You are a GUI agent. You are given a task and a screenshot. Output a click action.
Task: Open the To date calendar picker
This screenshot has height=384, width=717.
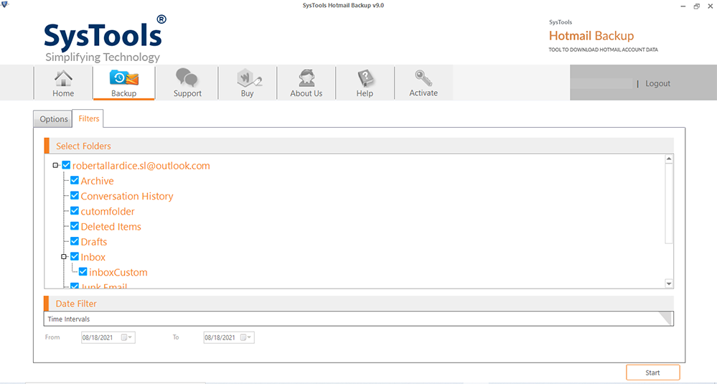coord(247,338)
